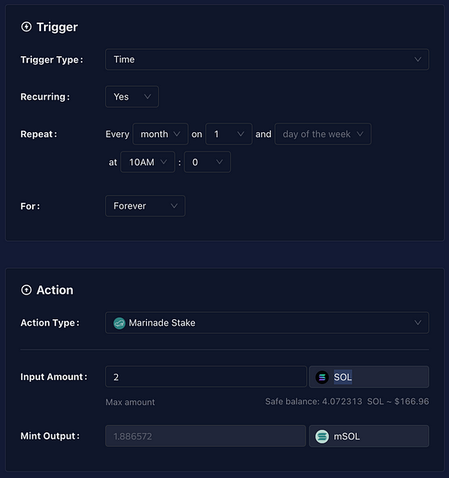Screen dimensions: 449x478
Task: Click the SOL token selector field
Action: pyautogui.click(x=369, y=377)
